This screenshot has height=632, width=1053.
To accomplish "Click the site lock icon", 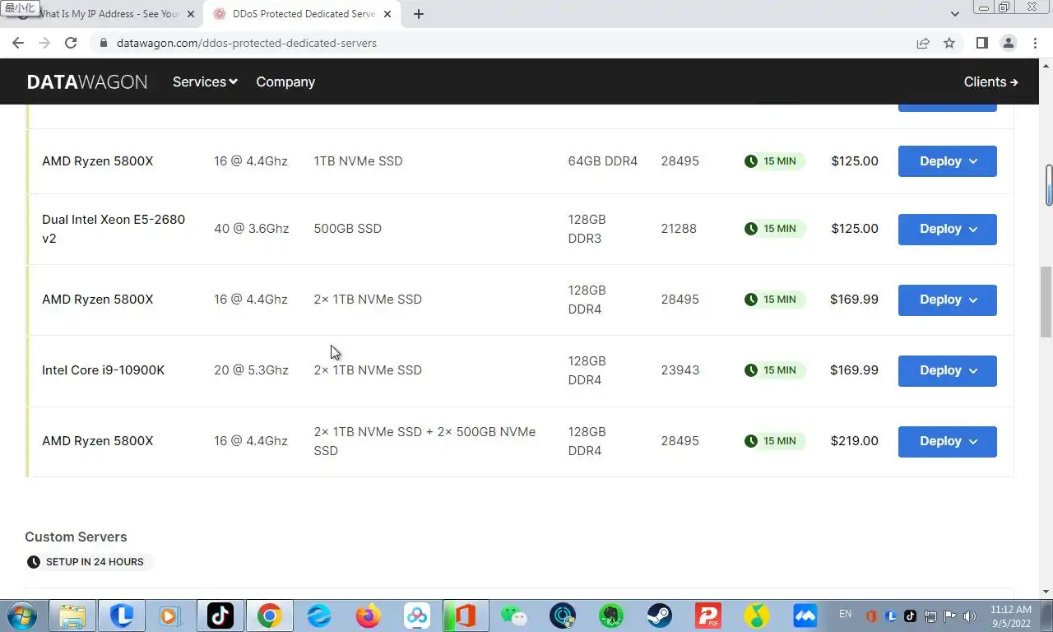I will point(103,43).
